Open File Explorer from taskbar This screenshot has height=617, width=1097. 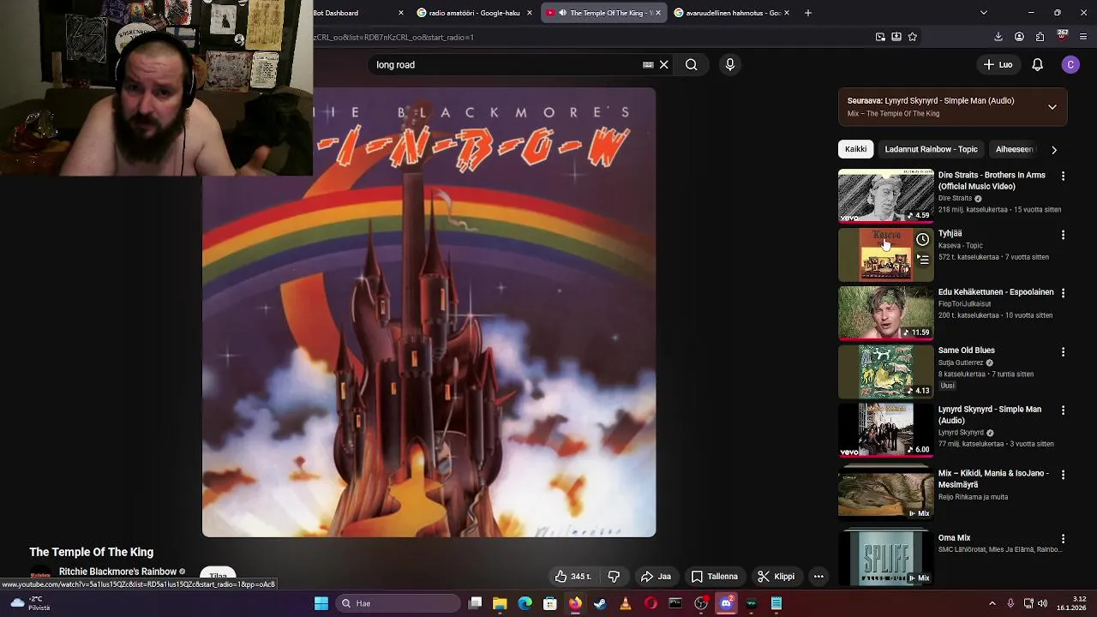[x=500, y=603]
